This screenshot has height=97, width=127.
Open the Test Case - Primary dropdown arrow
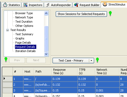91,60
